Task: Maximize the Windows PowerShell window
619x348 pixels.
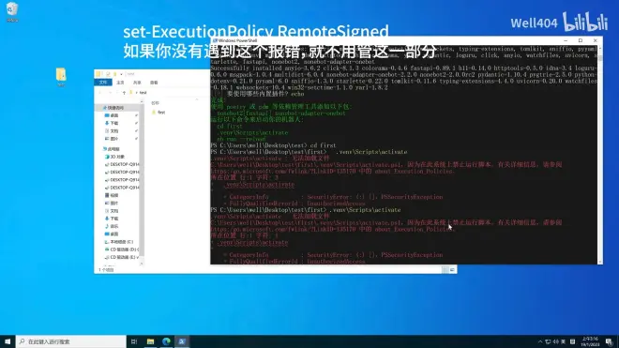Action: pyautogui.click(x=581, y=40)
